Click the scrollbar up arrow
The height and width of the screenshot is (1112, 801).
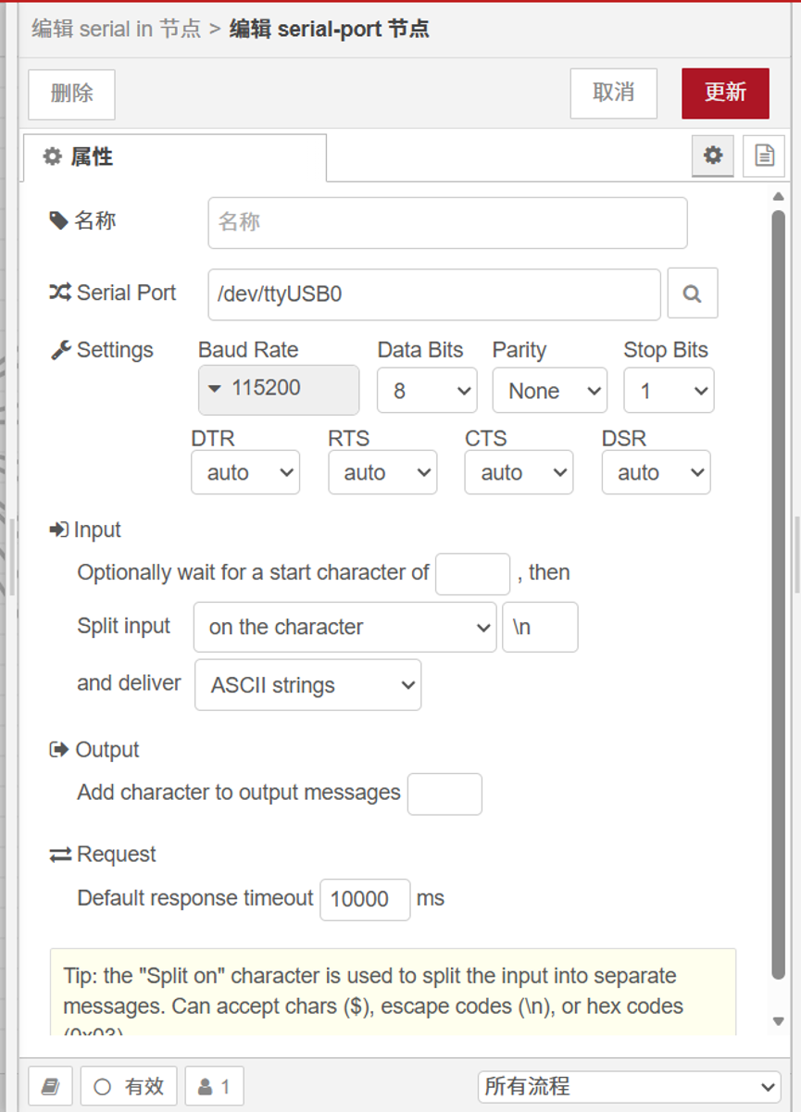point(779,196)
